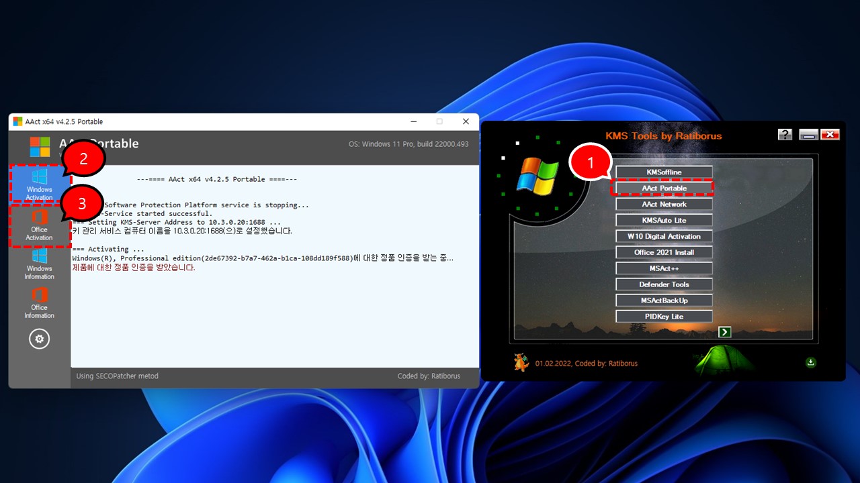The image size is (860, 483).
Task: Click the OS build info text in AAct
Action: coord(408,144)
